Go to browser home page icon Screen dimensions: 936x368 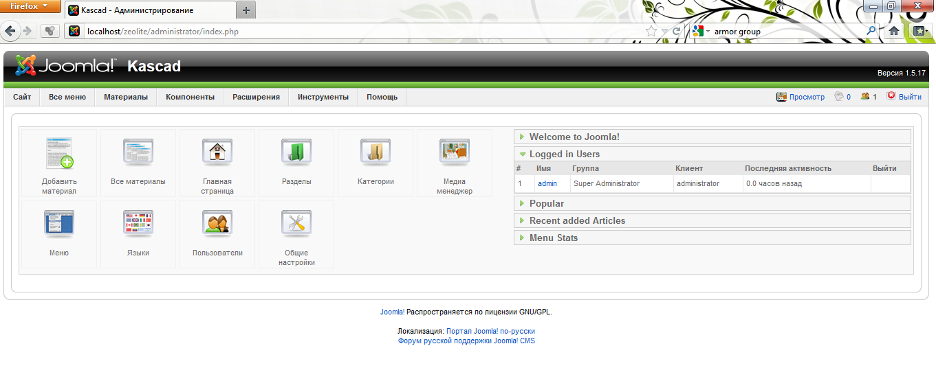point(894,31)
